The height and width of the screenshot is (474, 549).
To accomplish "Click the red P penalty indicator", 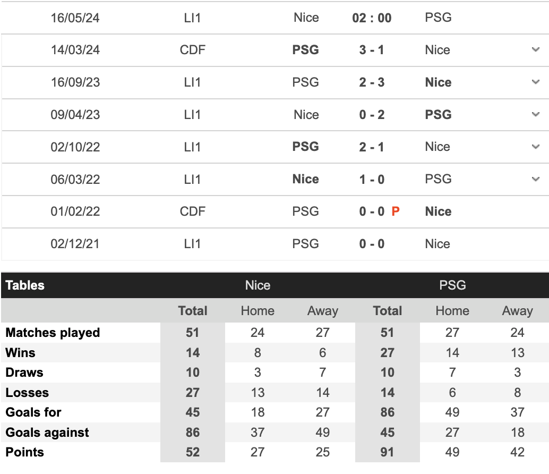I will click(396, 211).
